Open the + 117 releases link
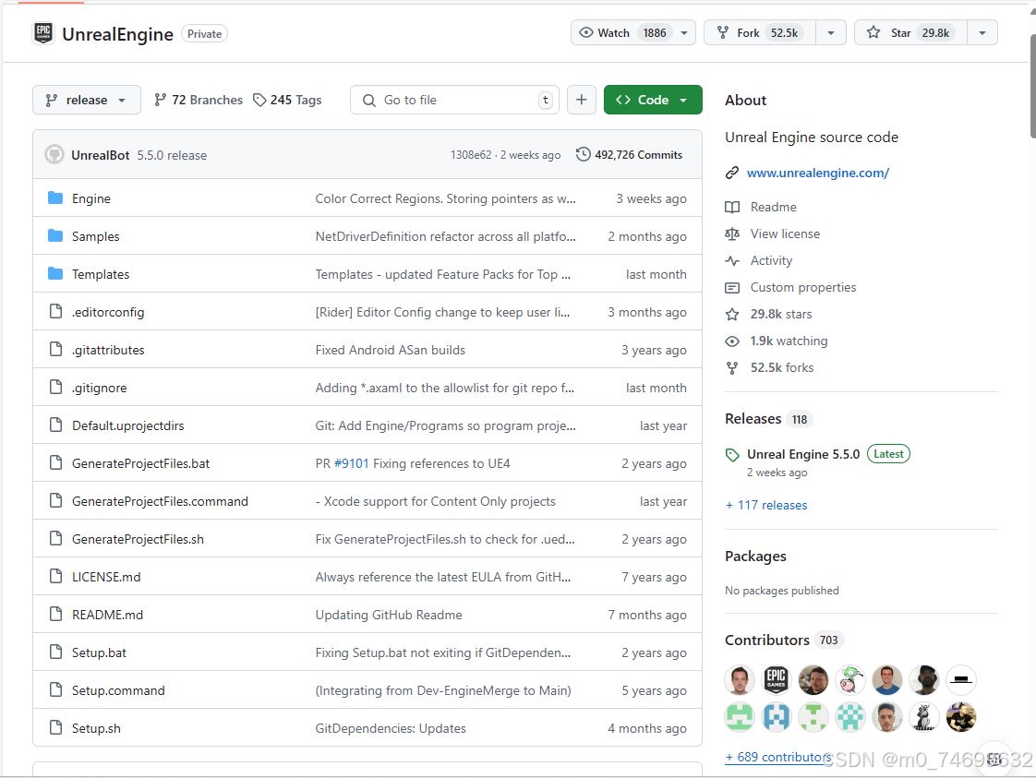Image resolution: width=1036 pixels, height=778 pixels. (x=766, y=505)
